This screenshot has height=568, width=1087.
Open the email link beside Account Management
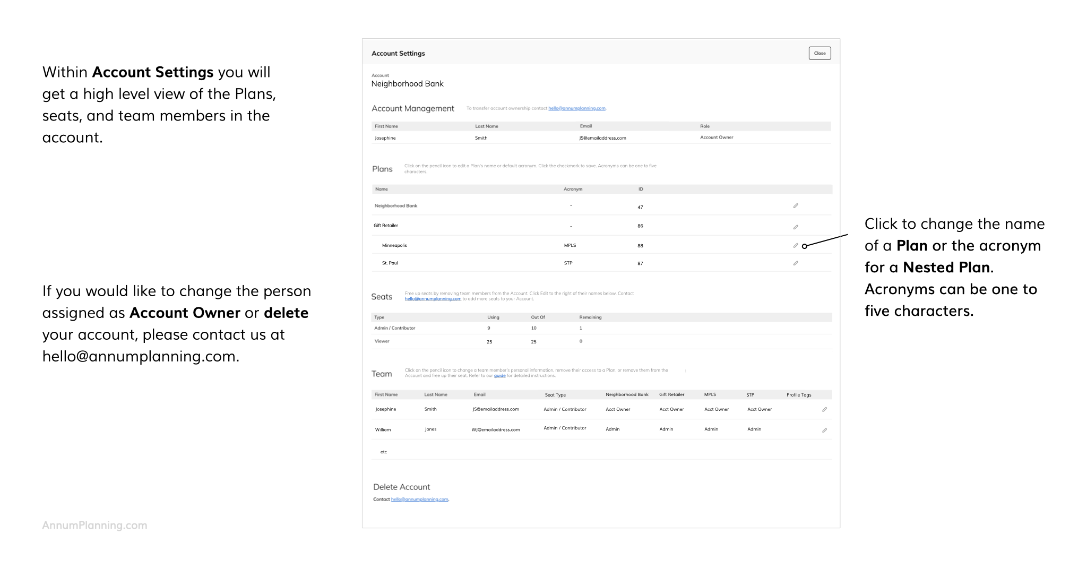click(576, 108)
